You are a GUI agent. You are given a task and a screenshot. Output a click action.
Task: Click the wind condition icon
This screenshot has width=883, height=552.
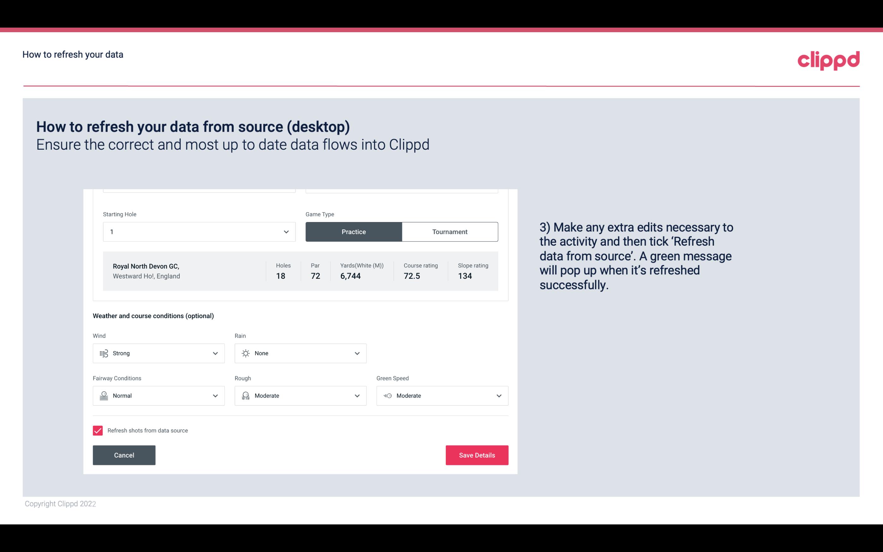(104, 353)
